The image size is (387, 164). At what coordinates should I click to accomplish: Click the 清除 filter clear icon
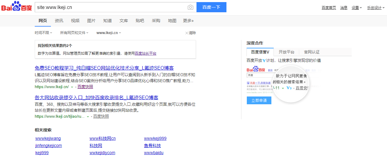click(187, 33)
